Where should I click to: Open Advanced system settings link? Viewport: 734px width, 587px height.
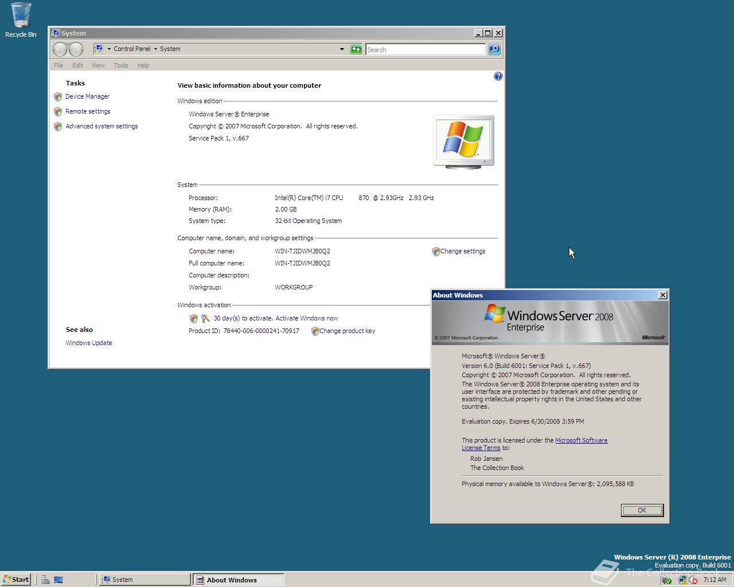tap(101, 127)
